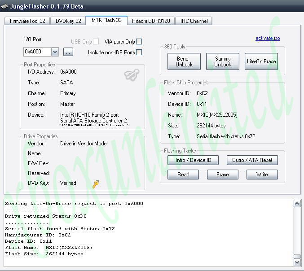Viewport: 304px width, 271px height.
Task: Click the Device ID value '0x11' in Flash Chip Properties
Action: point(202,104)
